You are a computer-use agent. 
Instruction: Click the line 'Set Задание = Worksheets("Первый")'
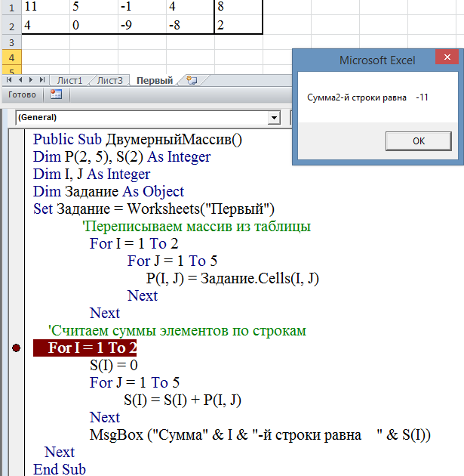point(154,209)
